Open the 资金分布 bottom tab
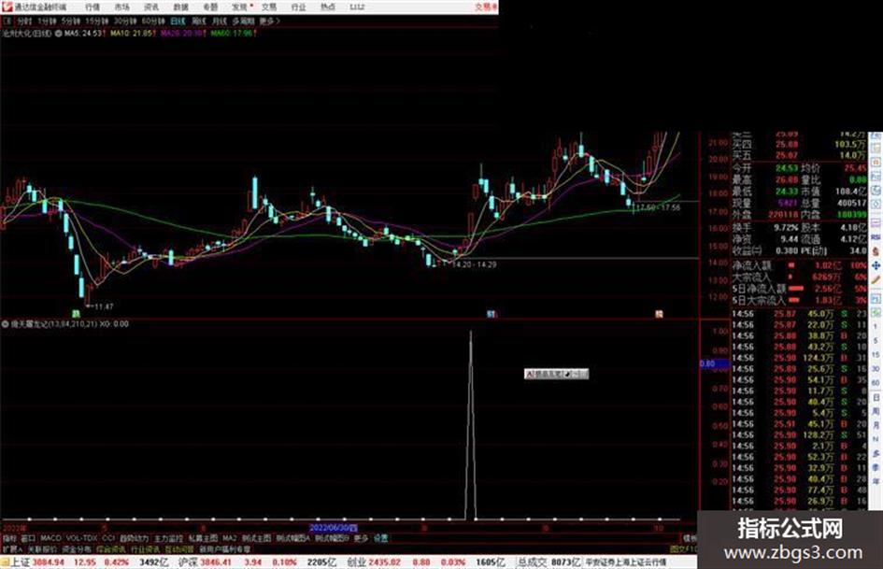 (x=77, y=548)
